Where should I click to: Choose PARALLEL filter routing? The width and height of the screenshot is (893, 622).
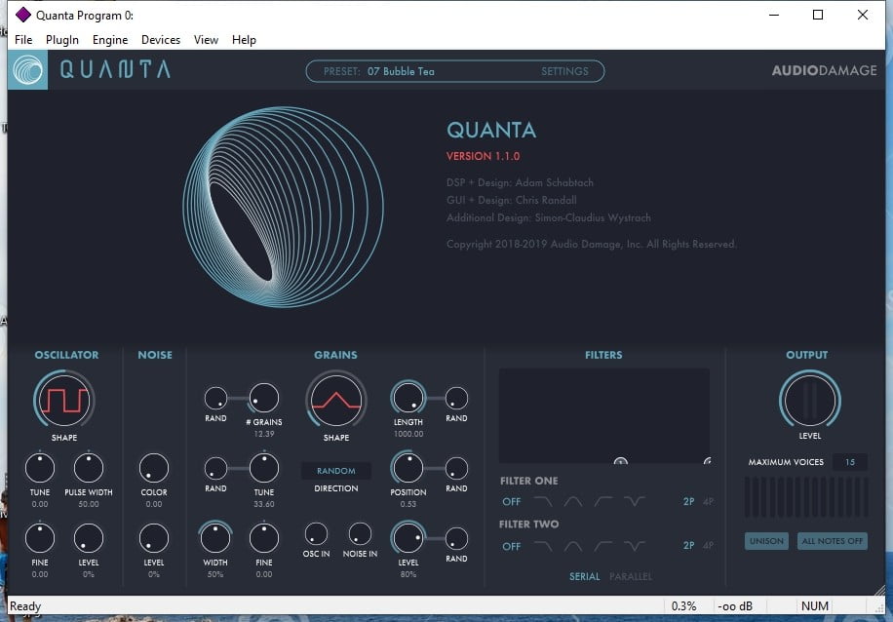[x=631, y=576]
